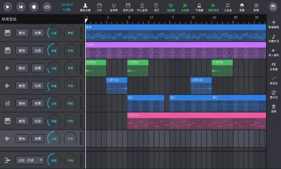Jump back to the start of the song
This screenshot has width=281, height=169.
click(x=21, y=7)
